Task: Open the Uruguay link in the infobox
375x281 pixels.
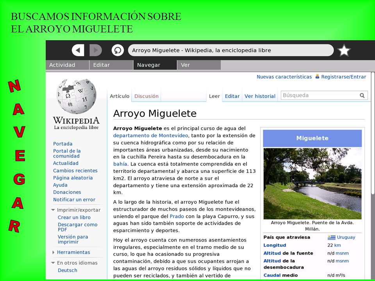Action: pyautogui.click(x=346, y=237)
